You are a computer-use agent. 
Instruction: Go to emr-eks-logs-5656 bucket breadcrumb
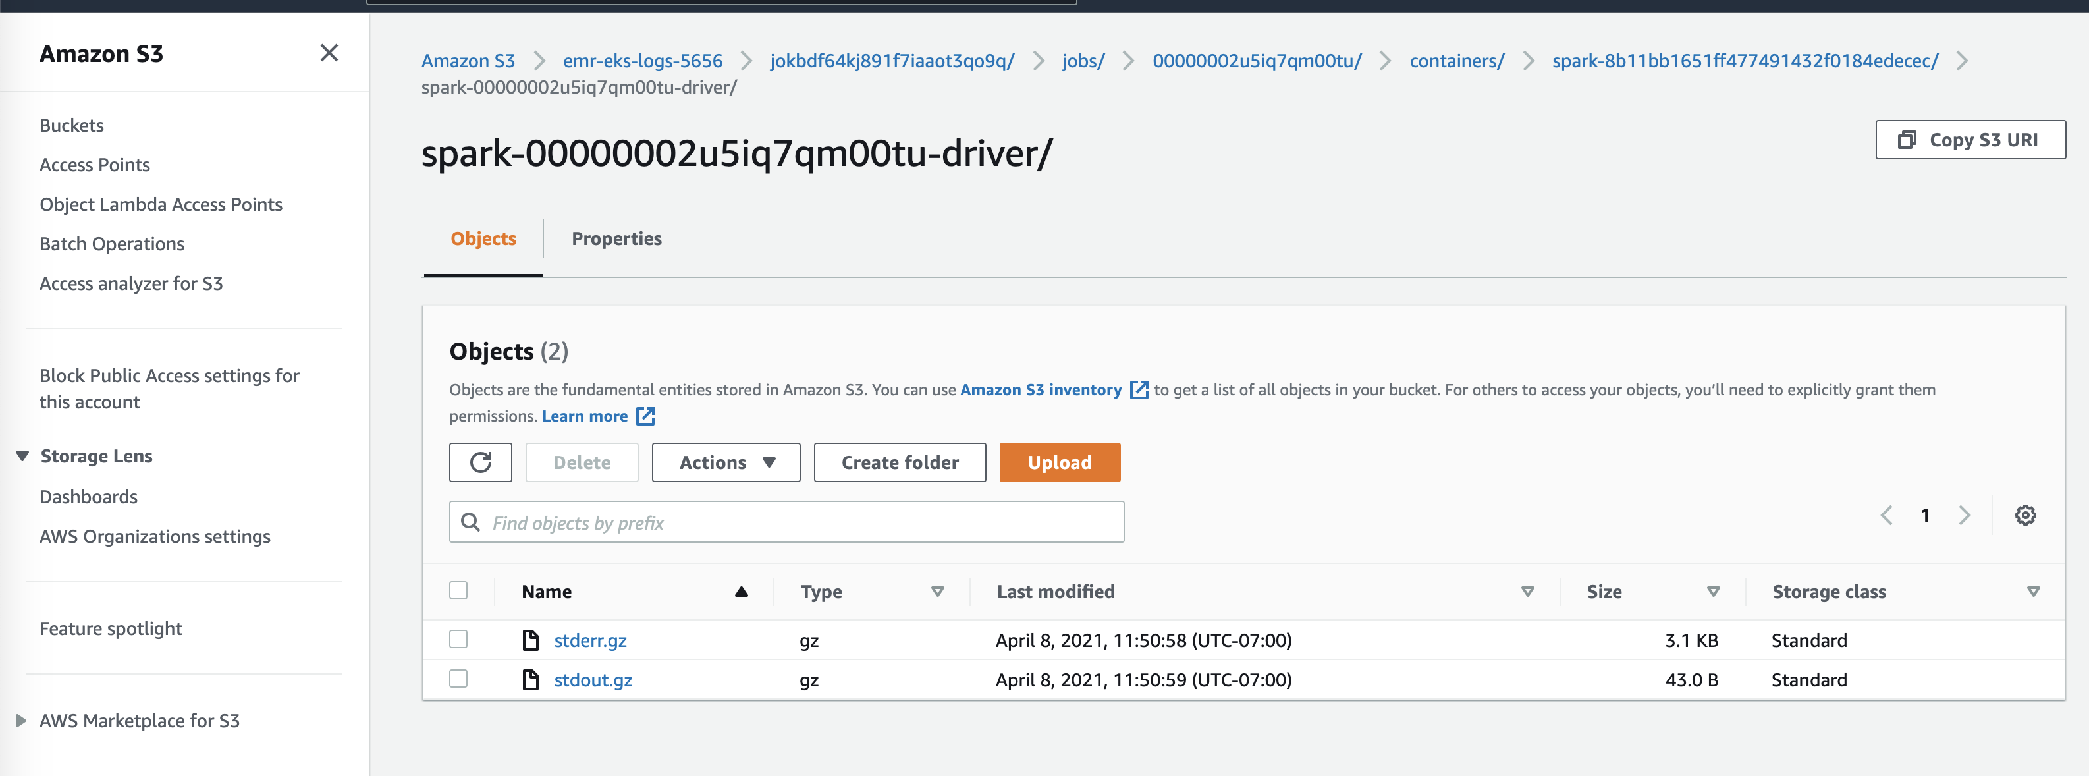click(642, 61)
